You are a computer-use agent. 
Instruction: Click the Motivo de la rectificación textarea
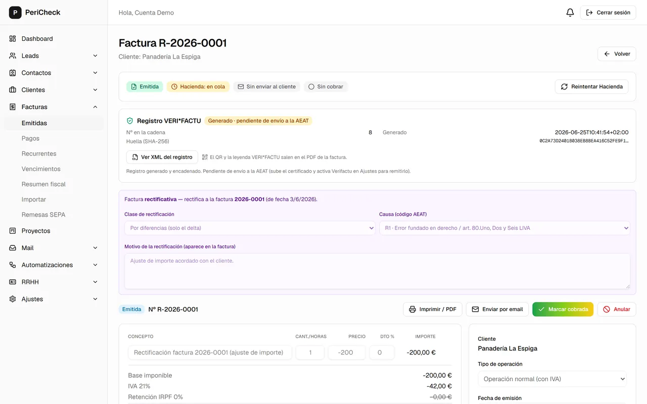(x=377, y=271)
